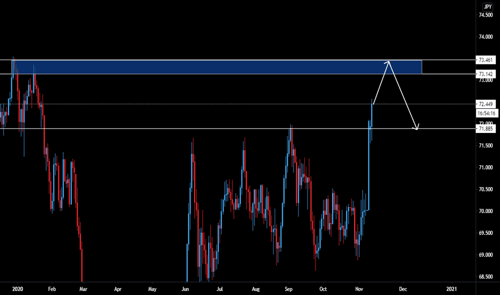Click the Jun label on time axis
Viewport: 500px width, 295px height.
185,289
